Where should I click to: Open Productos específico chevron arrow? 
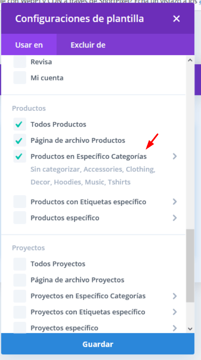click(x=175, y=218)
